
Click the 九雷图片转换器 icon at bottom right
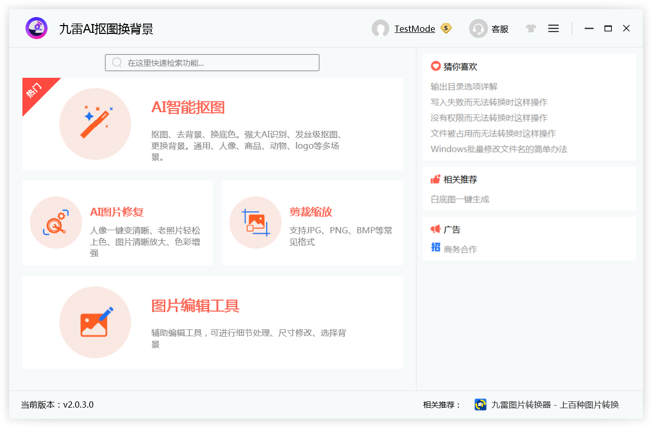tap(480, 404)
